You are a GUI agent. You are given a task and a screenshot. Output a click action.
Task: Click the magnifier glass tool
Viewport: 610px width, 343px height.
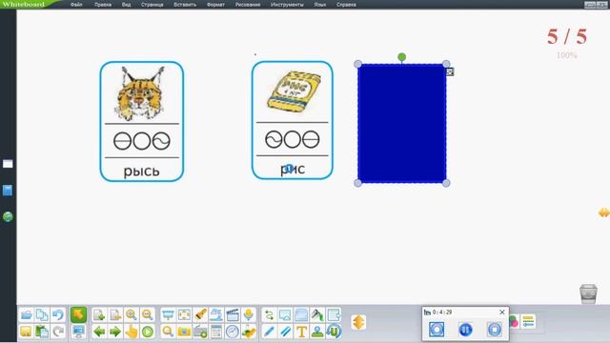point(168,332)
